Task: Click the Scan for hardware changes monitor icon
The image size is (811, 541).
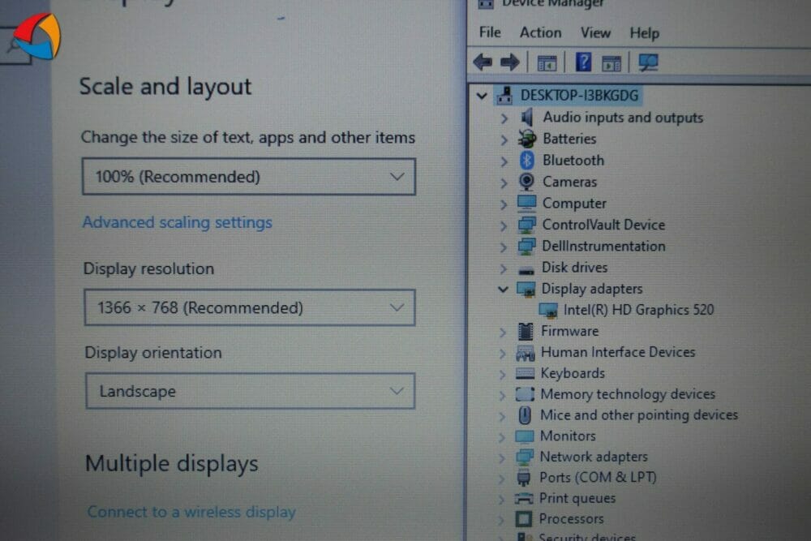Action: (648, 62)
